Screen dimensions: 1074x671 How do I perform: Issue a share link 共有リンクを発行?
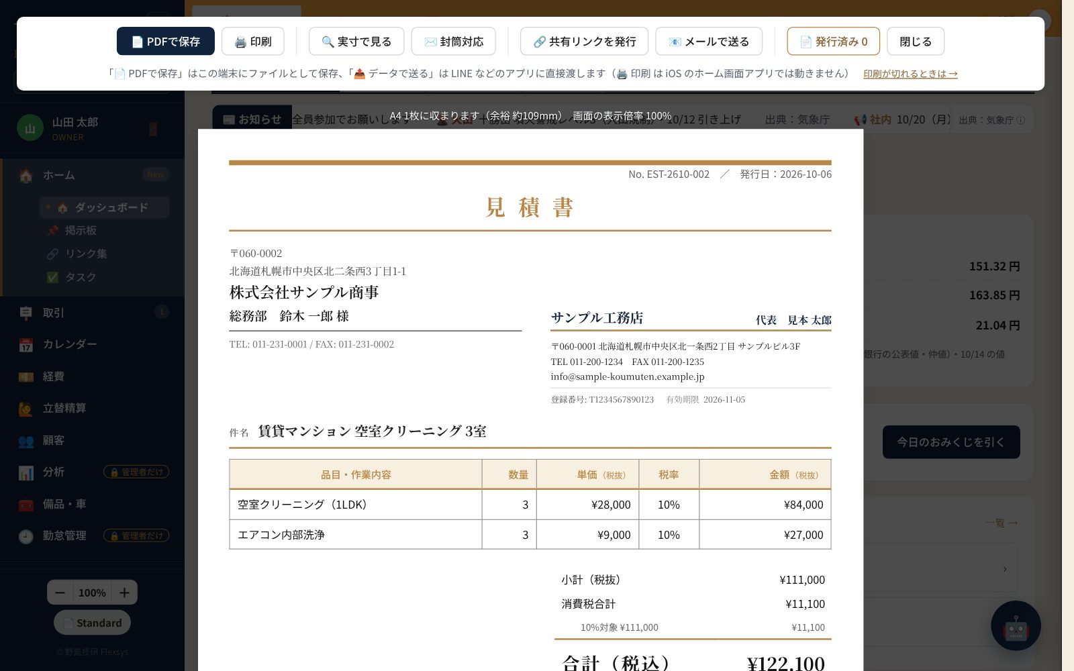(x=584, y=41)
